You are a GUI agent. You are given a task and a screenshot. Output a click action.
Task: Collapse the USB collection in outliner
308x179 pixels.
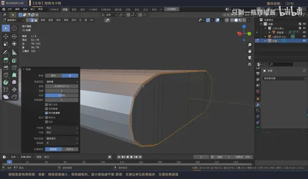point(266,28)
